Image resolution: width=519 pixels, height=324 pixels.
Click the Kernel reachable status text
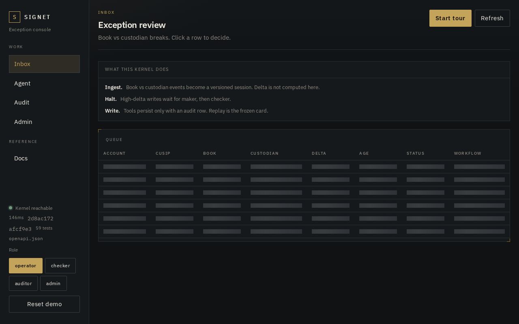coord(34,208)
